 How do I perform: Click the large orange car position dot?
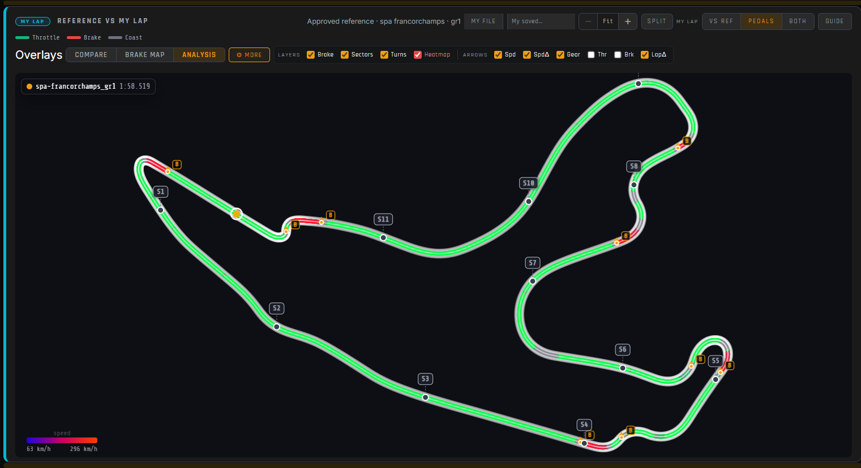pyautogui.click(x=237, y=214)
